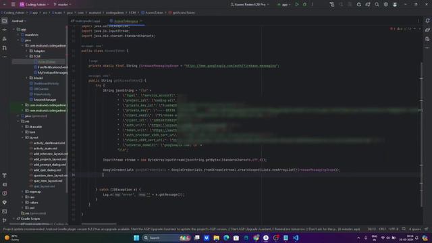Open more run actions vertical dots
Viewport: 432px width, 243px height.
pyautogui.click(x=312, y=5)
